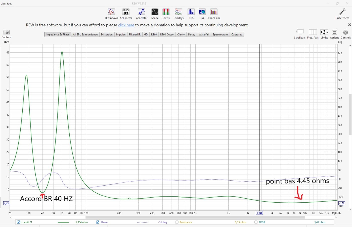
Task: Switch to the Distortion tab
Action: click(x=107, y=34)
